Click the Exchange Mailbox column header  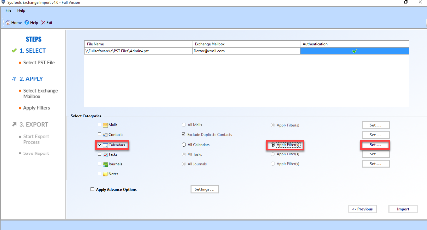[x=246, y=44]
